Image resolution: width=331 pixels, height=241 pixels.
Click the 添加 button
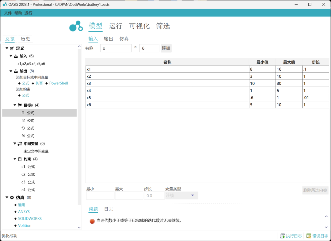click(166, 48)
